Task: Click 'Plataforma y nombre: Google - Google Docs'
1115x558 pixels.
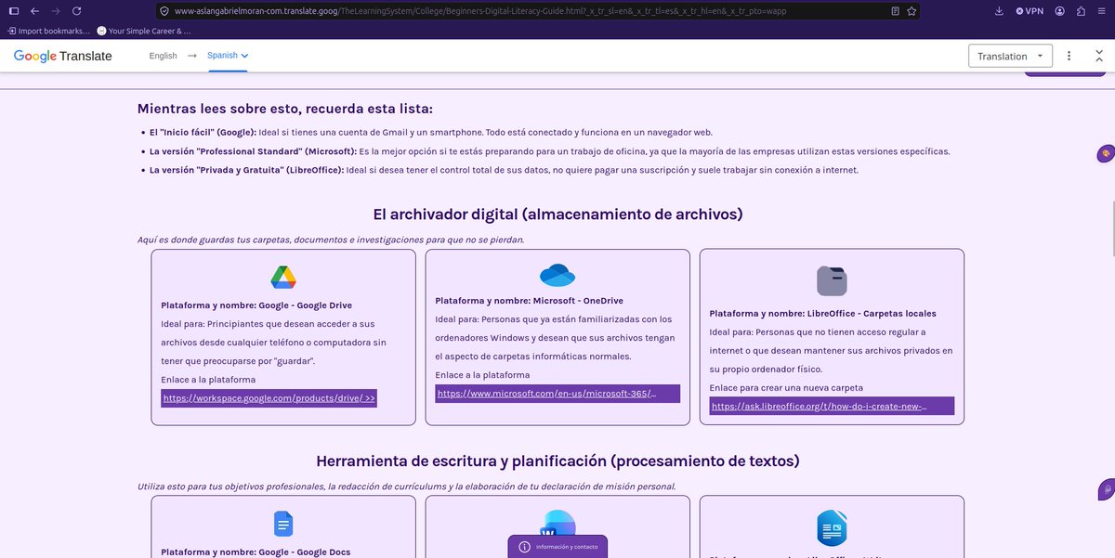Action: point(256,552)
